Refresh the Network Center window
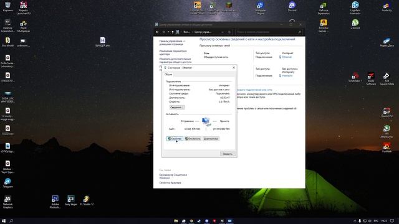 pos(229,32)
